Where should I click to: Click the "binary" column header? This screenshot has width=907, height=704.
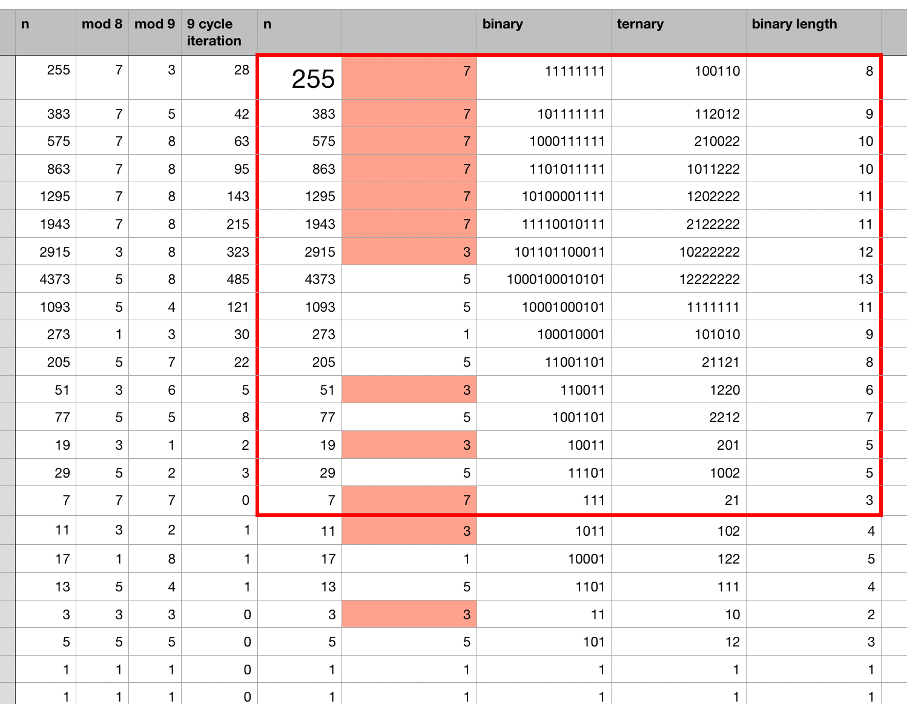click(x=543, y=31)
